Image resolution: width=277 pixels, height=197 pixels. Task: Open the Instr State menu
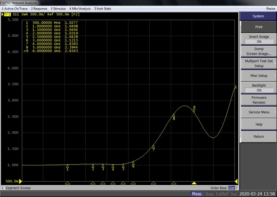coord(102,9)
